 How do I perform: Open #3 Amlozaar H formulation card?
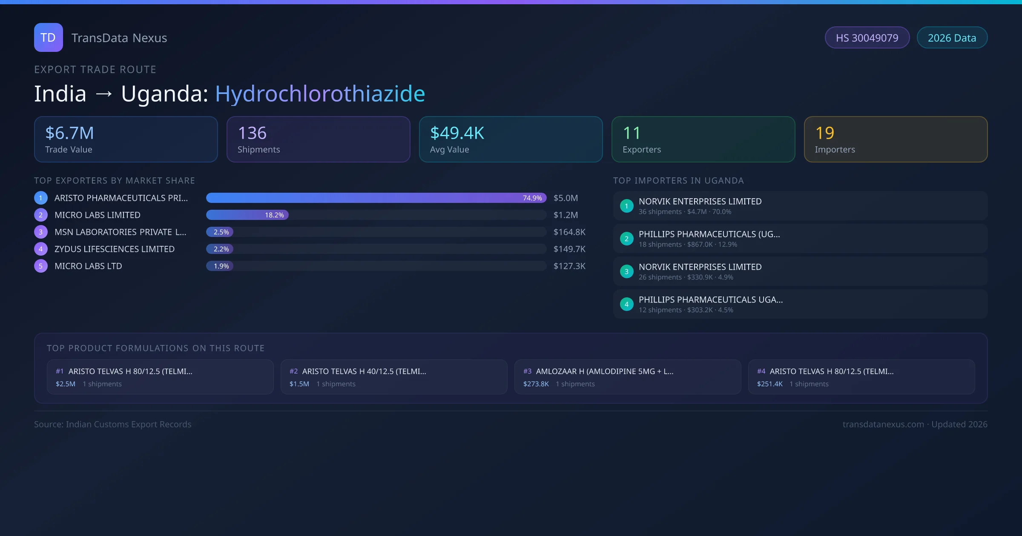pyautogui.click(x=628, y=377)
